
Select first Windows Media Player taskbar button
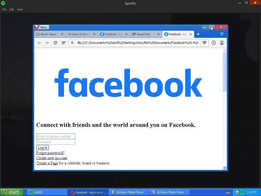click(x=129, y=192)
